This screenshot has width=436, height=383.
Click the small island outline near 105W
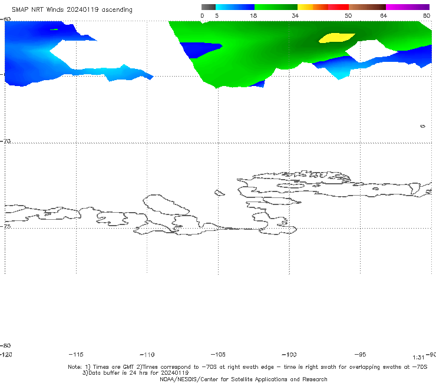click(x=219, y=193)
